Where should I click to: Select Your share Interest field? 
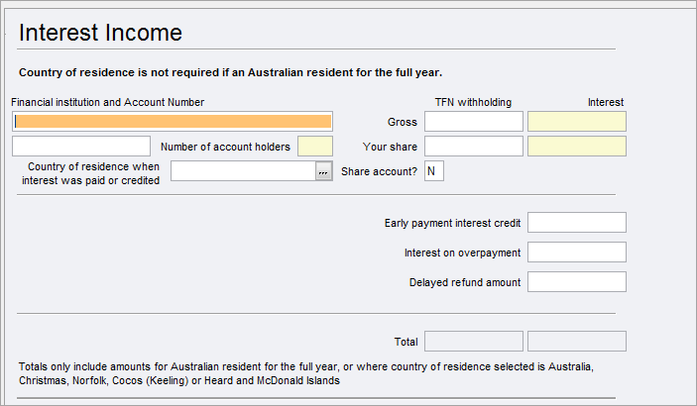coord(576,147)
